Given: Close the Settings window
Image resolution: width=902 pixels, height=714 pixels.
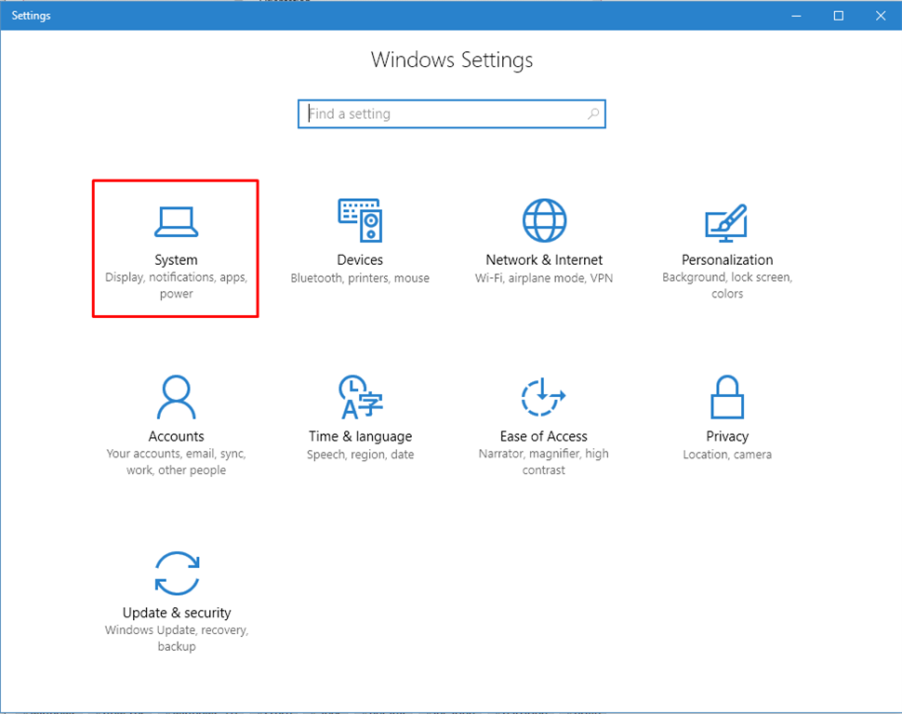Looking at the screenshot, I should tap(881, 16).
